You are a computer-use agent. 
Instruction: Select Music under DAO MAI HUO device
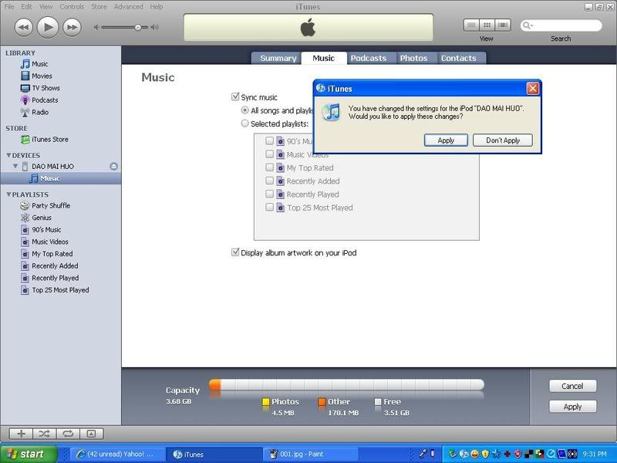click(x=61, y=178)
